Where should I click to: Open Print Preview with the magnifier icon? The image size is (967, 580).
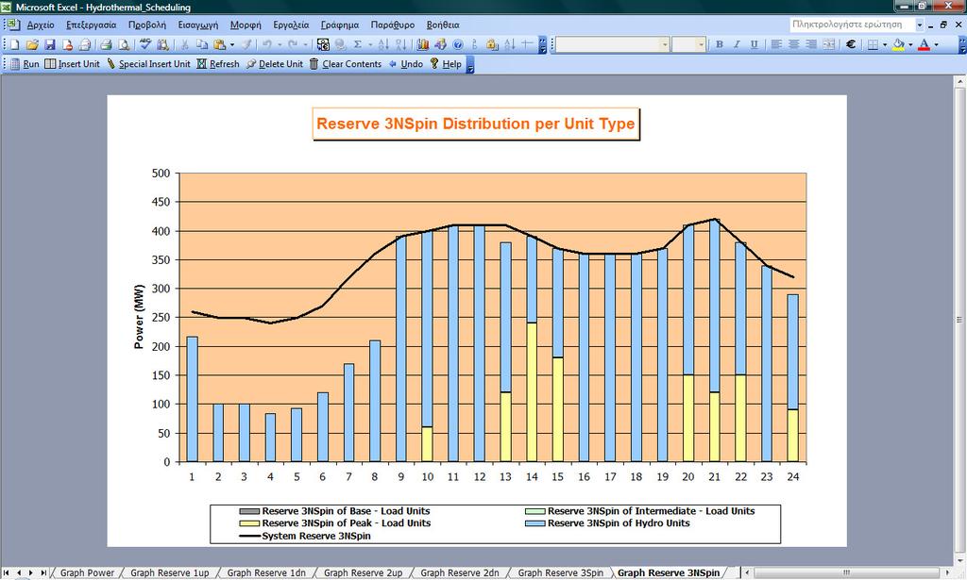(x=124, y=44)
